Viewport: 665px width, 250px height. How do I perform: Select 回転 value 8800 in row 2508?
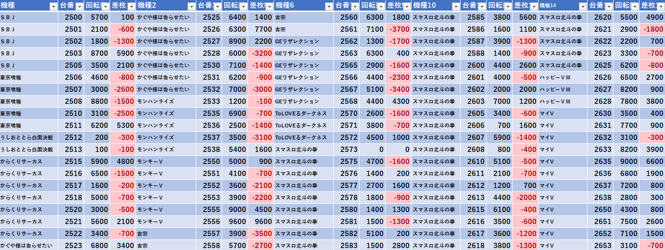click(x=98, y=101)
